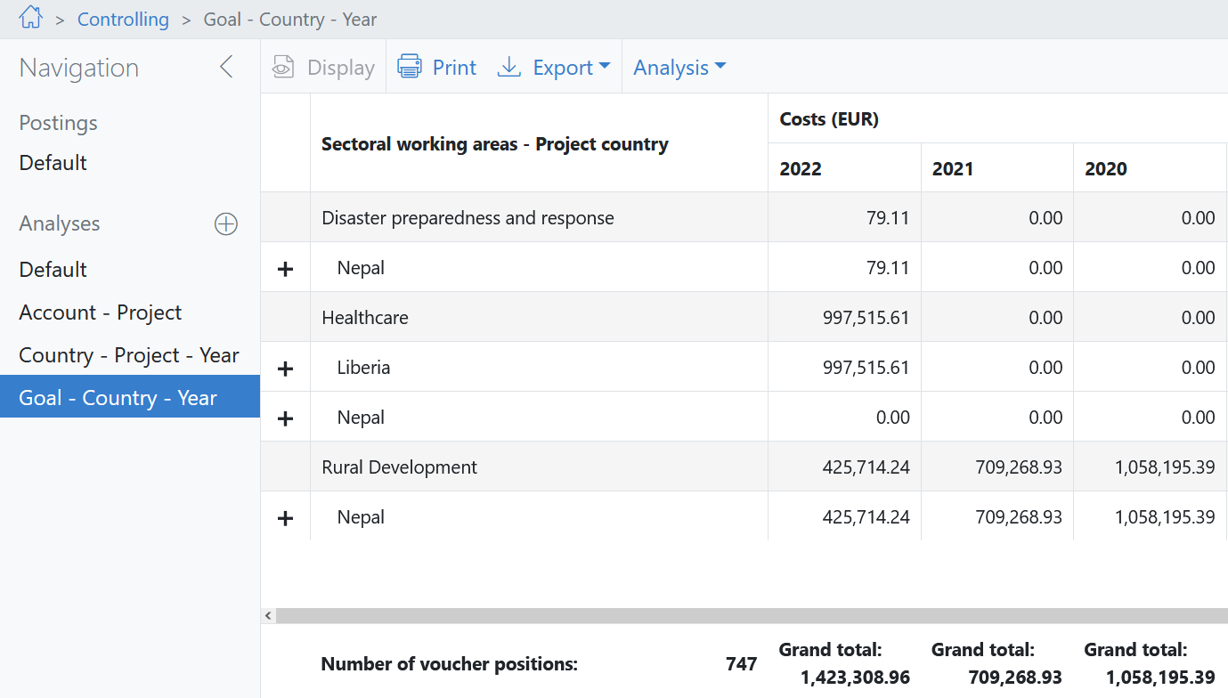Click the Print printer icon
This screenshot has width=1228, height=698.
pyautogui.click(x=410, y=68)
